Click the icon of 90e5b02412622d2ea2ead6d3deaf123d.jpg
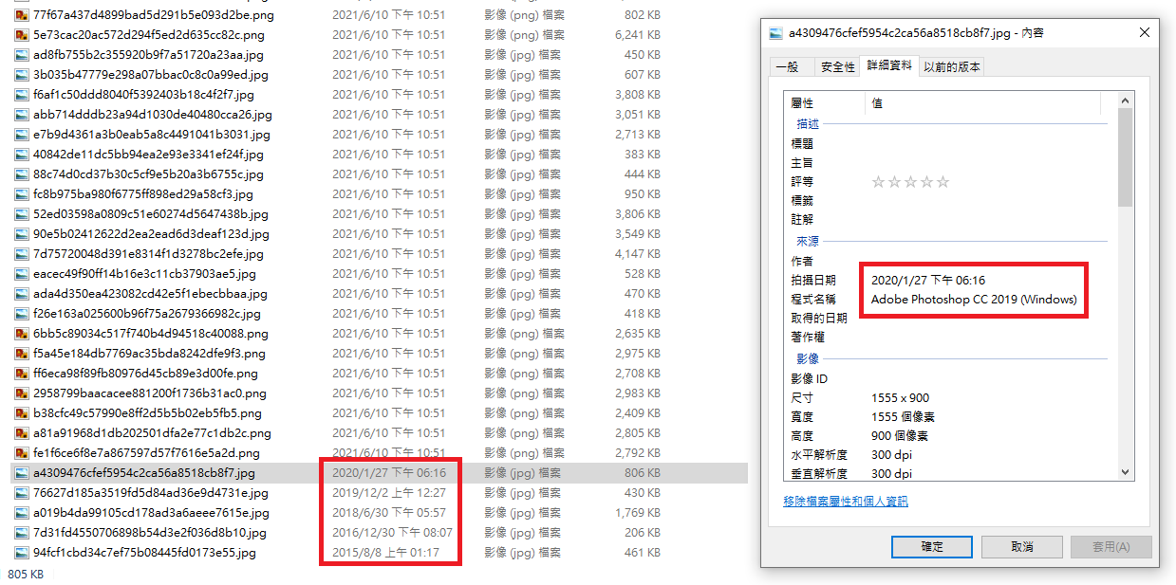This screenshot has width=1176, height=585. tap(22, 234)
